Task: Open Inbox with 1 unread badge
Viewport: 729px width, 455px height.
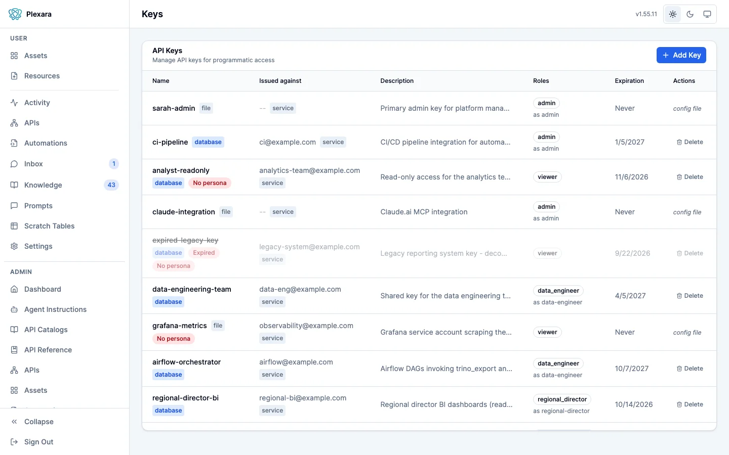Action: (64, 164)
